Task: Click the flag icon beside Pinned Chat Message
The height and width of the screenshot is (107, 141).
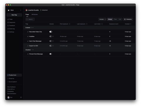Action: [28, 54]
